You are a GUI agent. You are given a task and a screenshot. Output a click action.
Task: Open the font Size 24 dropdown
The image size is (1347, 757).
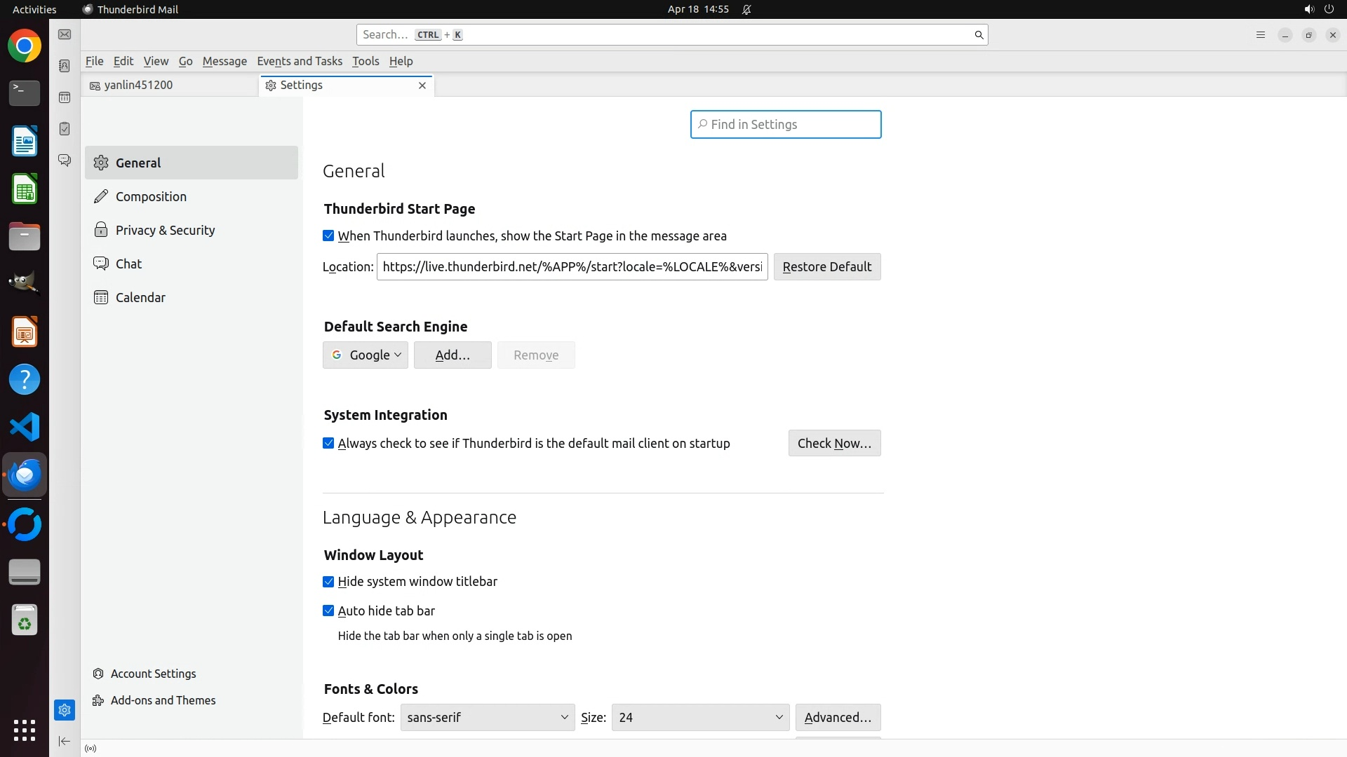pos(700,718)
